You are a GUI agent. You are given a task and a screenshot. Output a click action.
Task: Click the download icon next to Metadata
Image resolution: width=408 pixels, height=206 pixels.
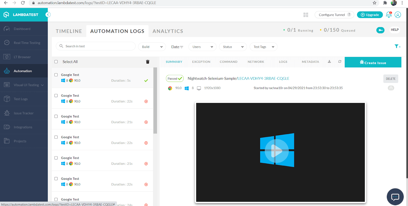point(329,62)
